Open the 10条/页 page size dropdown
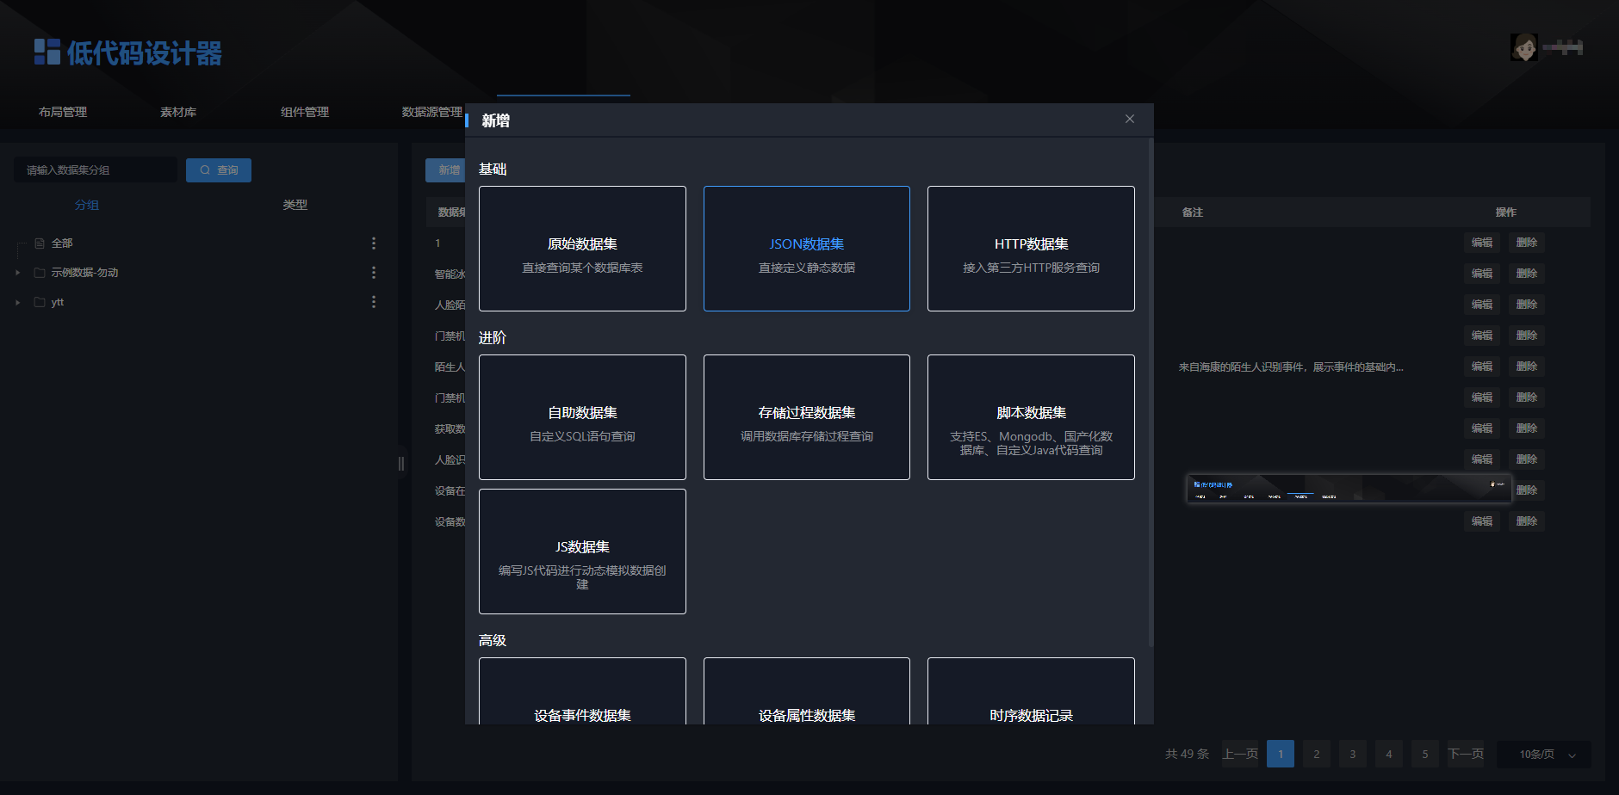The image size is (1619, 795). click(1544, 755)
